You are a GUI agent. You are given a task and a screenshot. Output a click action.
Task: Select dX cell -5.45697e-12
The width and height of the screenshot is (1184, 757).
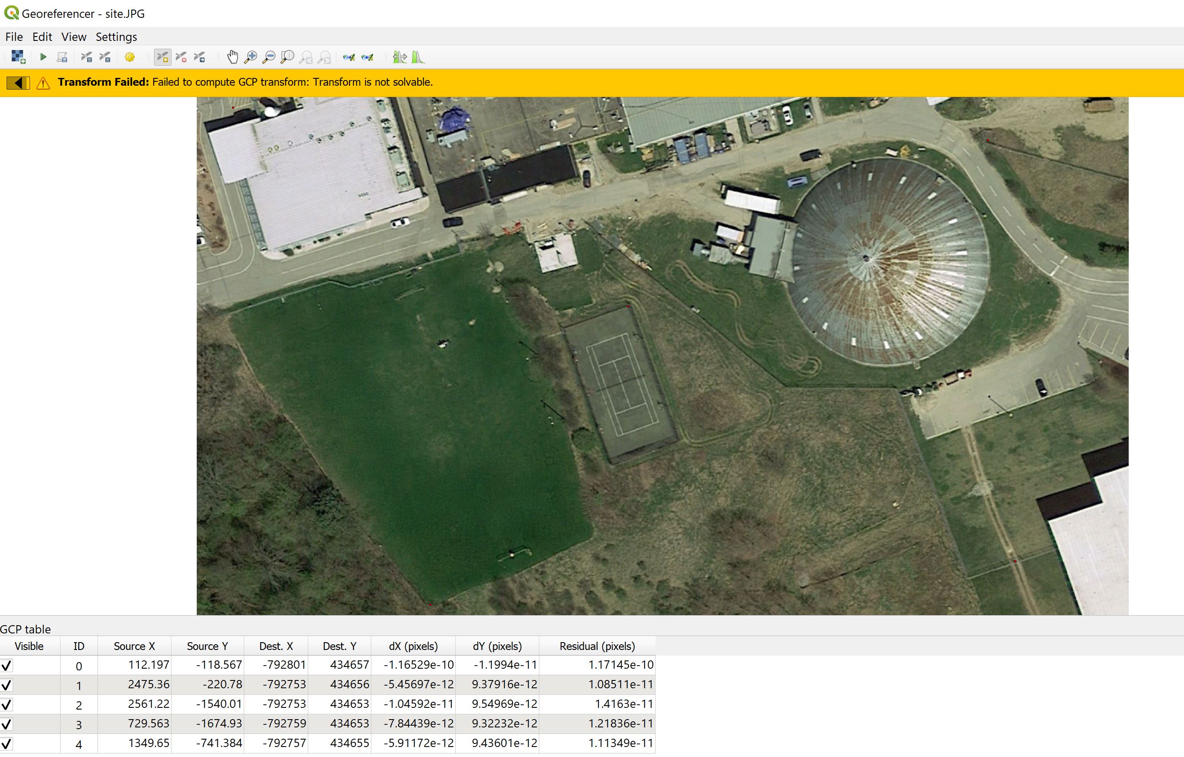click(x=413, y=685)
